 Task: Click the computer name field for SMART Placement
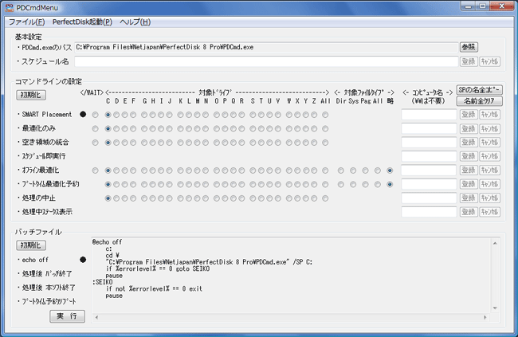point(429,115)
